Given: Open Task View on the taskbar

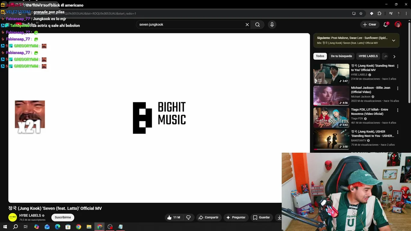Looking at the screenshot, I should click(26, 227).
